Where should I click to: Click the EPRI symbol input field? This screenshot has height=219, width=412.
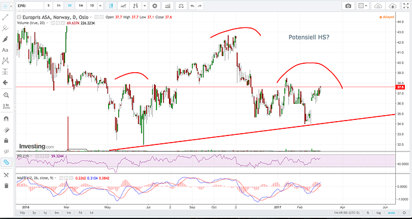pos(29,5)
